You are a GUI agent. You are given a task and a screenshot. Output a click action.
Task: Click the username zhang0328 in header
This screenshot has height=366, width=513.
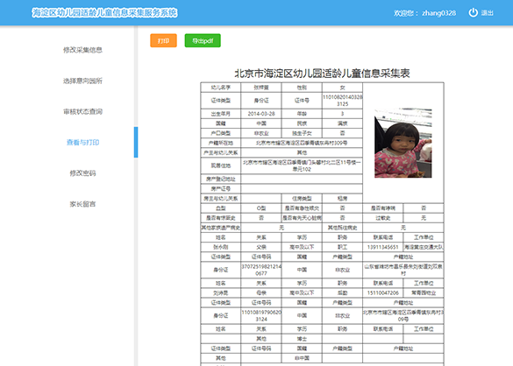[x=438, y=13]
